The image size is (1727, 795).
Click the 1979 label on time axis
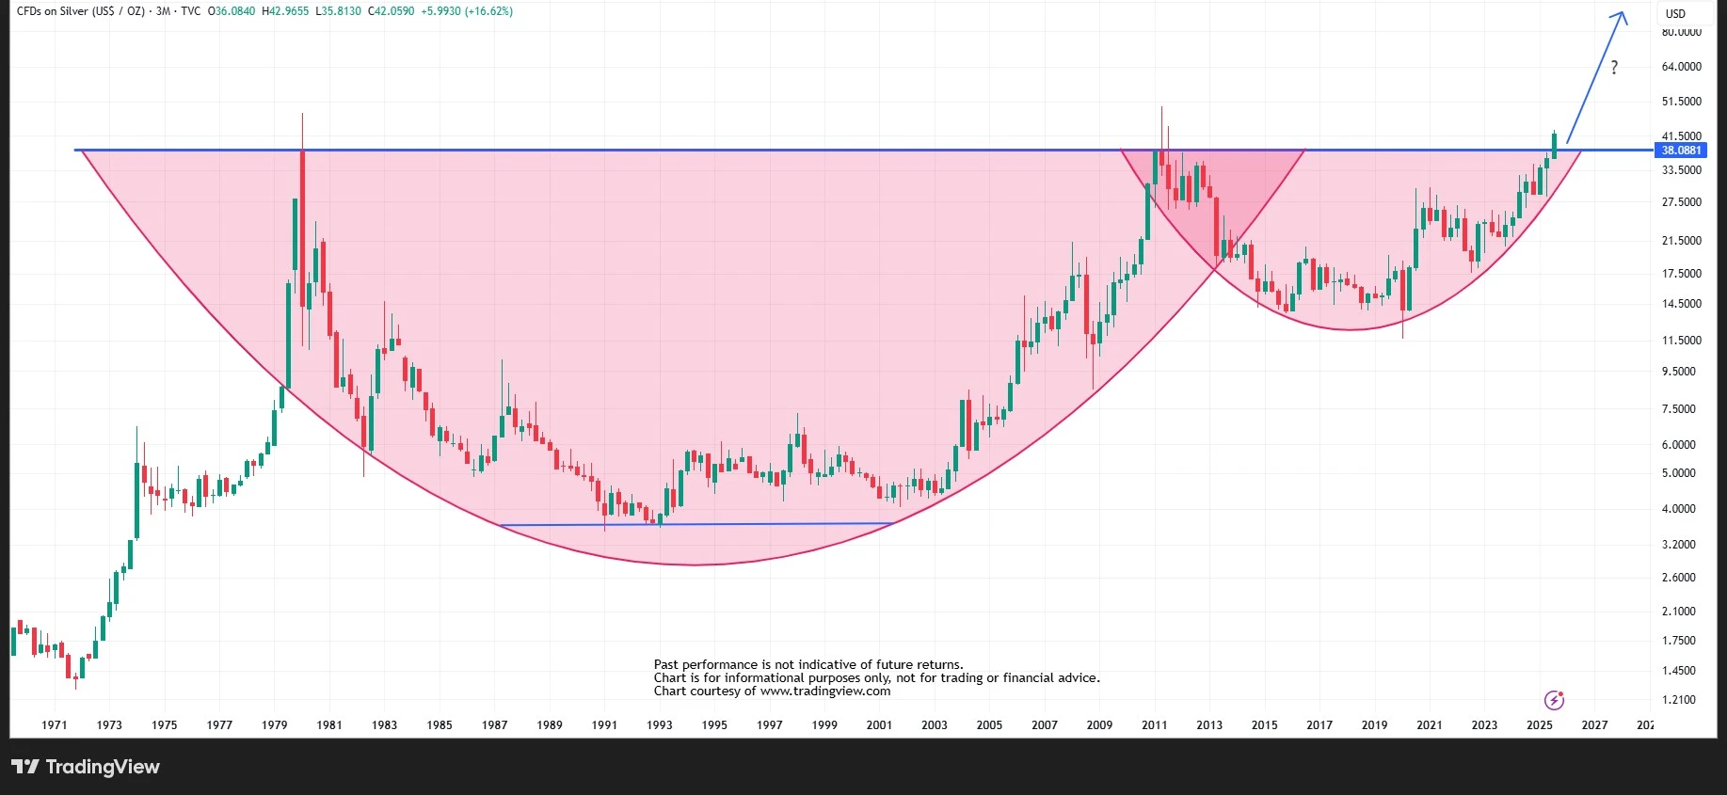pyautogui.click(x=274, y=724)
